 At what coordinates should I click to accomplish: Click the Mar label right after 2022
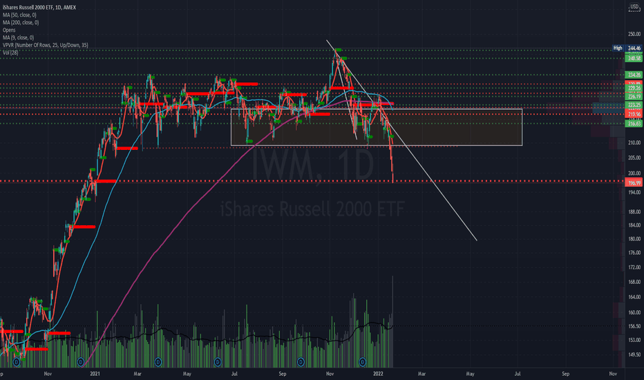422,374
